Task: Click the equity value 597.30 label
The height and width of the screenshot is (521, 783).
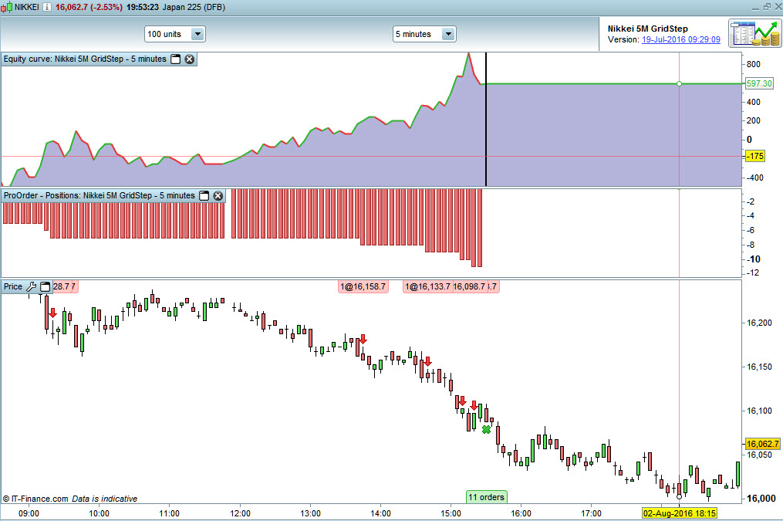Action: point(759,84)
